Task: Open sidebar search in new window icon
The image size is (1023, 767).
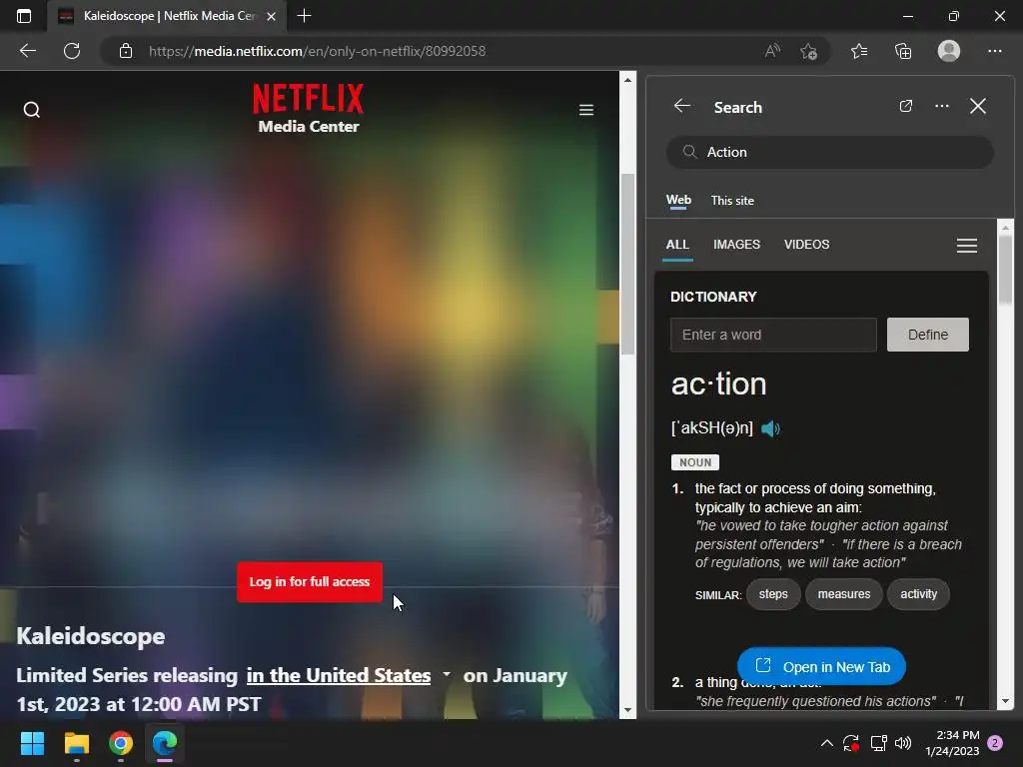Action: tap(905, 106)
